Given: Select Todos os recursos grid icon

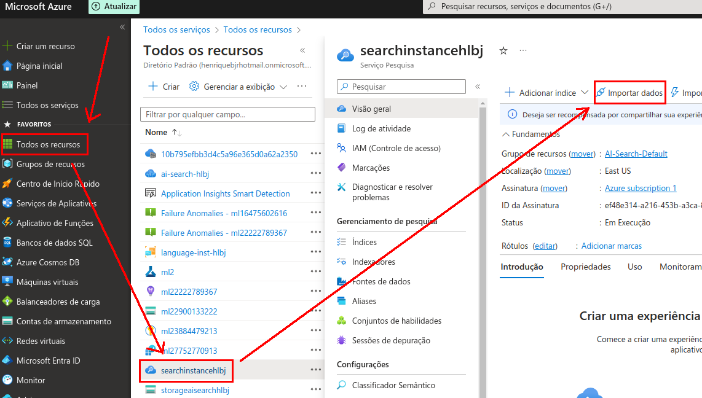Looking at the screenshot, I should (7, 144).
